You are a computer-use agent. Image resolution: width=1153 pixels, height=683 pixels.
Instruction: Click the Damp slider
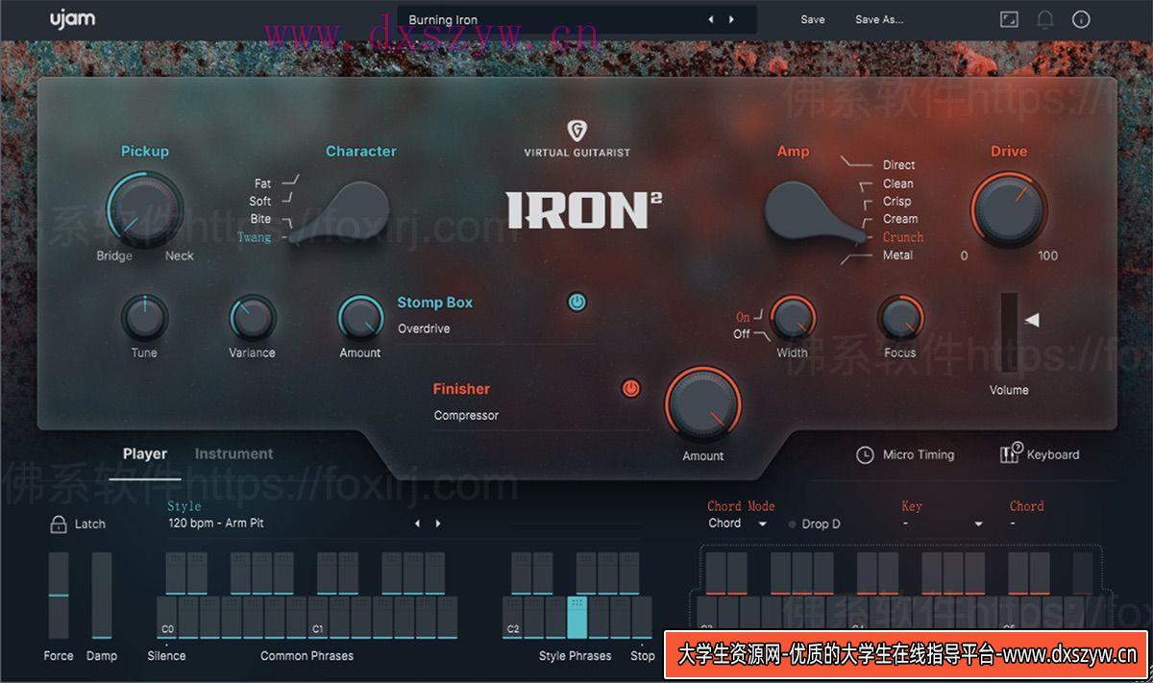(102, 595)
